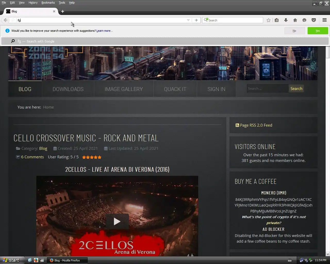The height and width of the screenshot is (264, 330).
Task: Click the browser back arrow button
Action: point(5,20)
